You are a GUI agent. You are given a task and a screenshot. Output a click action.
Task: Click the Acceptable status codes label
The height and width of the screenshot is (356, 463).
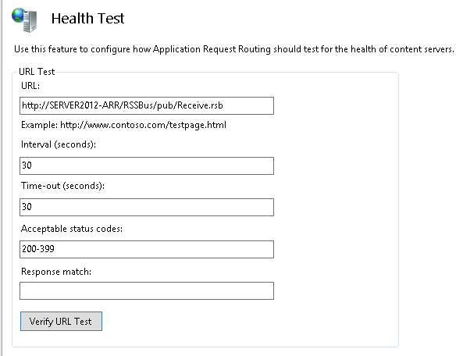point(72,229)
